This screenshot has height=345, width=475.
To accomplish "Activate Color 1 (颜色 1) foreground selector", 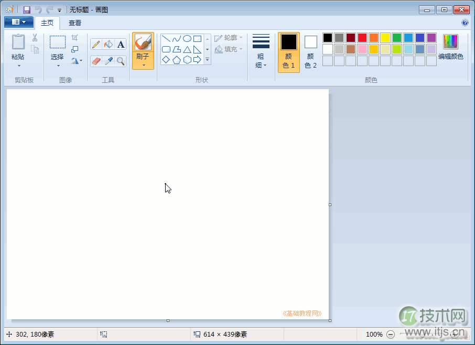I will click(x=289, y=52).
